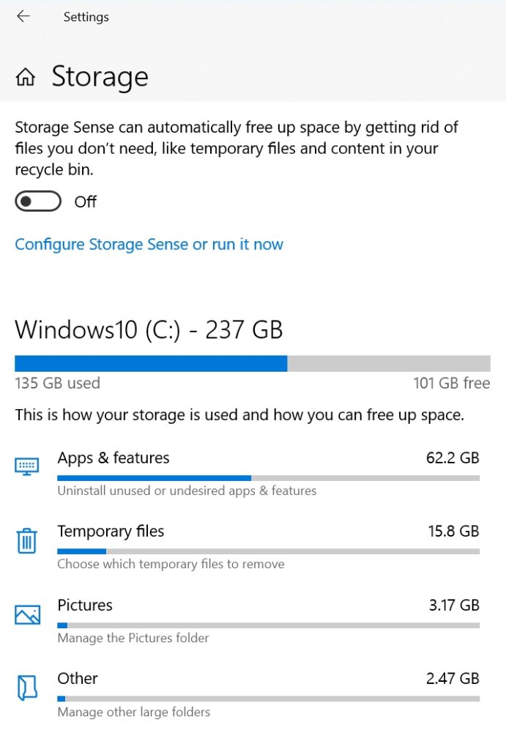Select the Pictures storage category label
The width and height of the screenshot is (506, 739).
click(85, 606)
